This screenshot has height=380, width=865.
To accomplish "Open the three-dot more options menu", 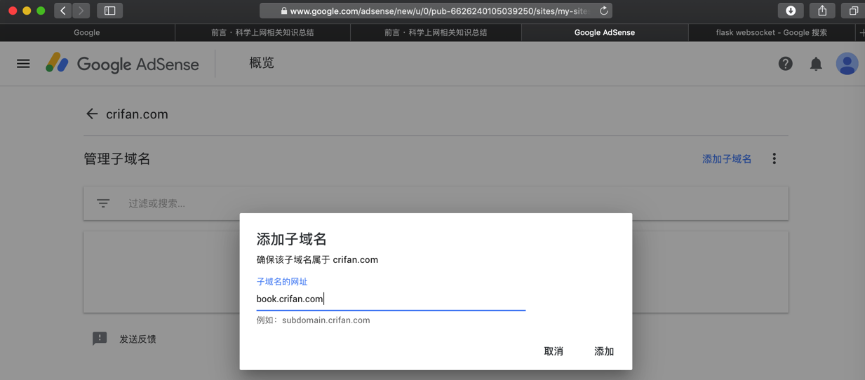I will click(775, 159).
